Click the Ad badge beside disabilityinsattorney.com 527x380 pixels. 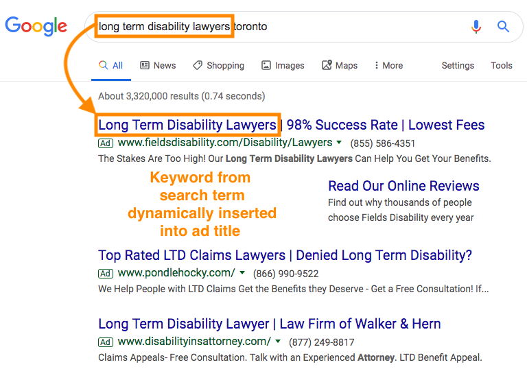point(106,342)
